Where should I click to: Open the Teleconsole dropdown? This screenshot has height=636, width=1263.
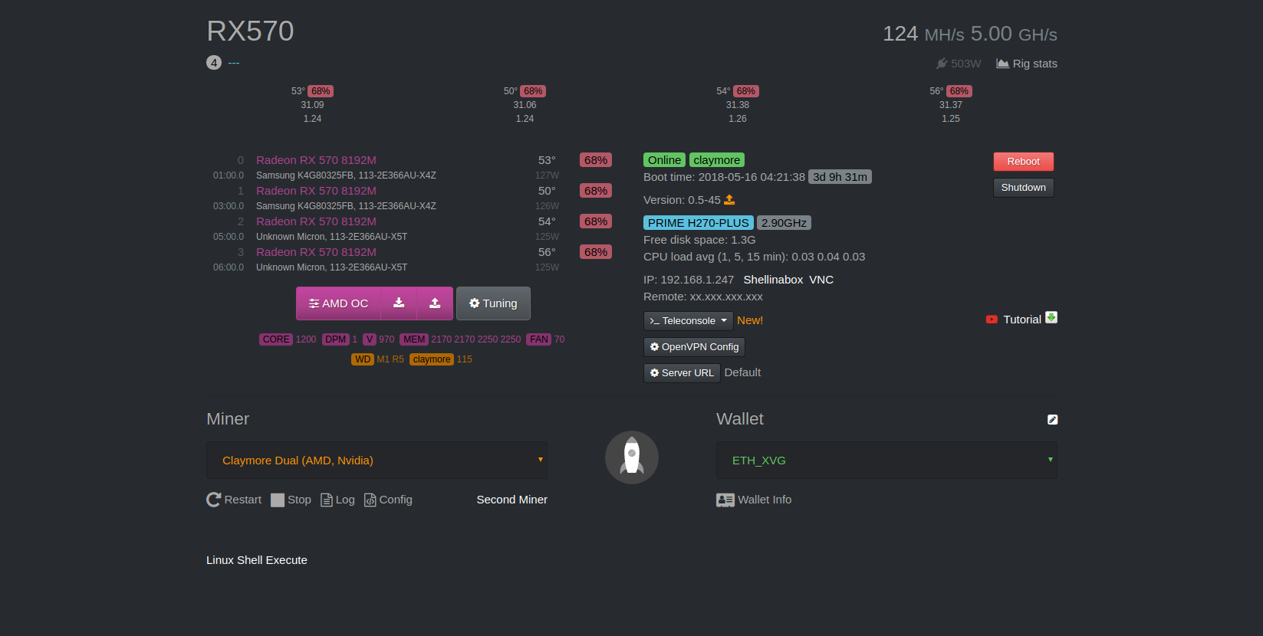point(688,321)
